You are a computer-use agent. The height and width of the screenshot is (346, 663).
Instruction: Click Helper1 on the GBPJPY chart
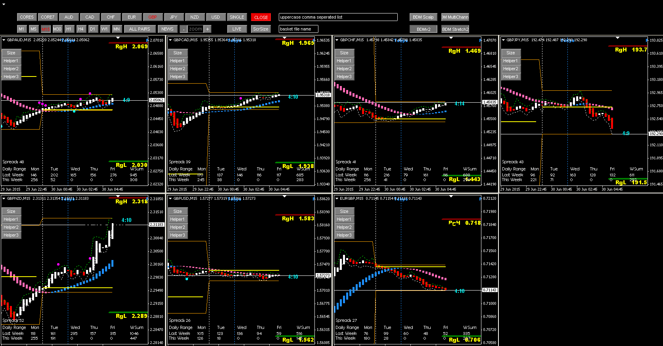[511, 61]
